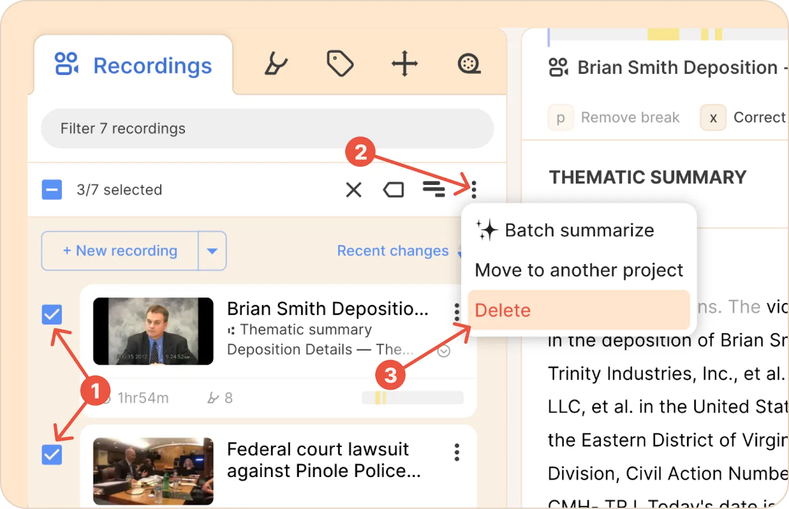This screenshot has height=509, width=789.
Task: Open the Federal court lawsuit video thumbnail
Action: (x=153, y=471)
